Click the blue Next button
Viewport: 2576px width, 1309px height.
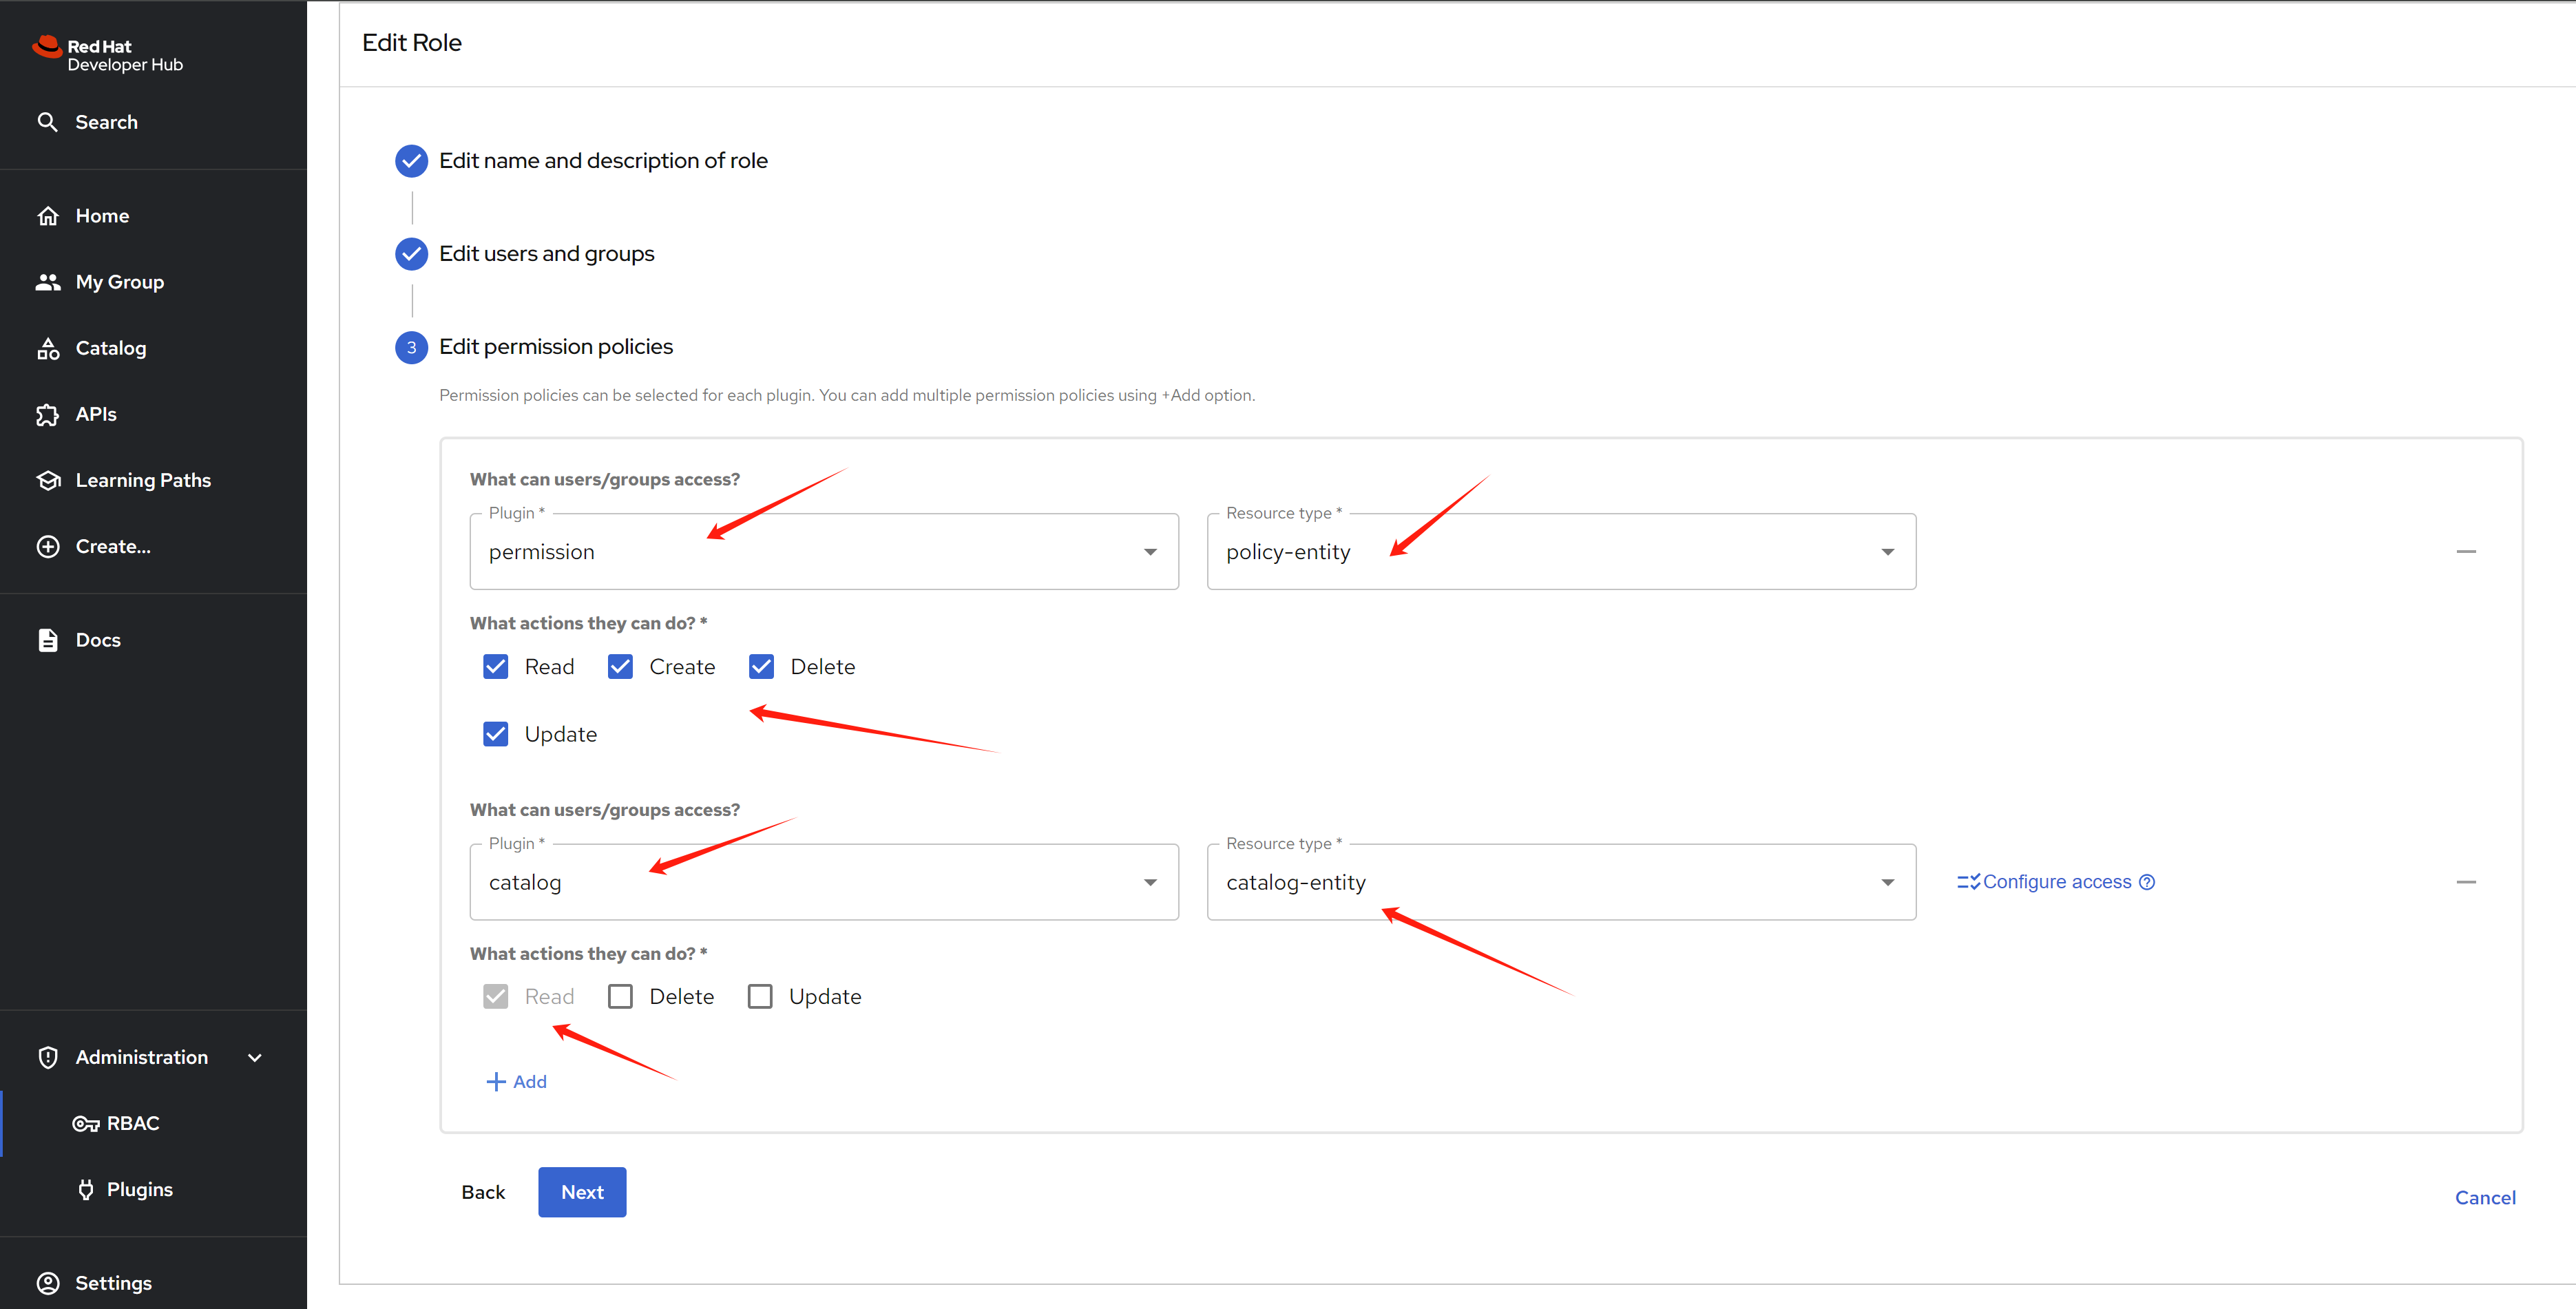[x=582, y=1192]
